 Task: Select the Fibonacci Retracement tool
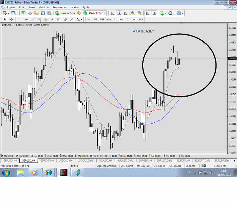46,19
